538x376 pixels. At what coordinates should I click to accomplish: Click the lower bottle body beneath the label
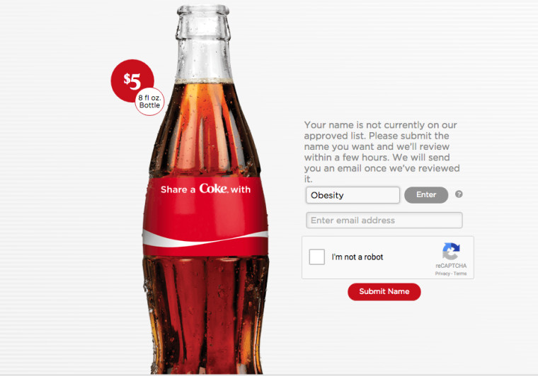tap(206, 315)
